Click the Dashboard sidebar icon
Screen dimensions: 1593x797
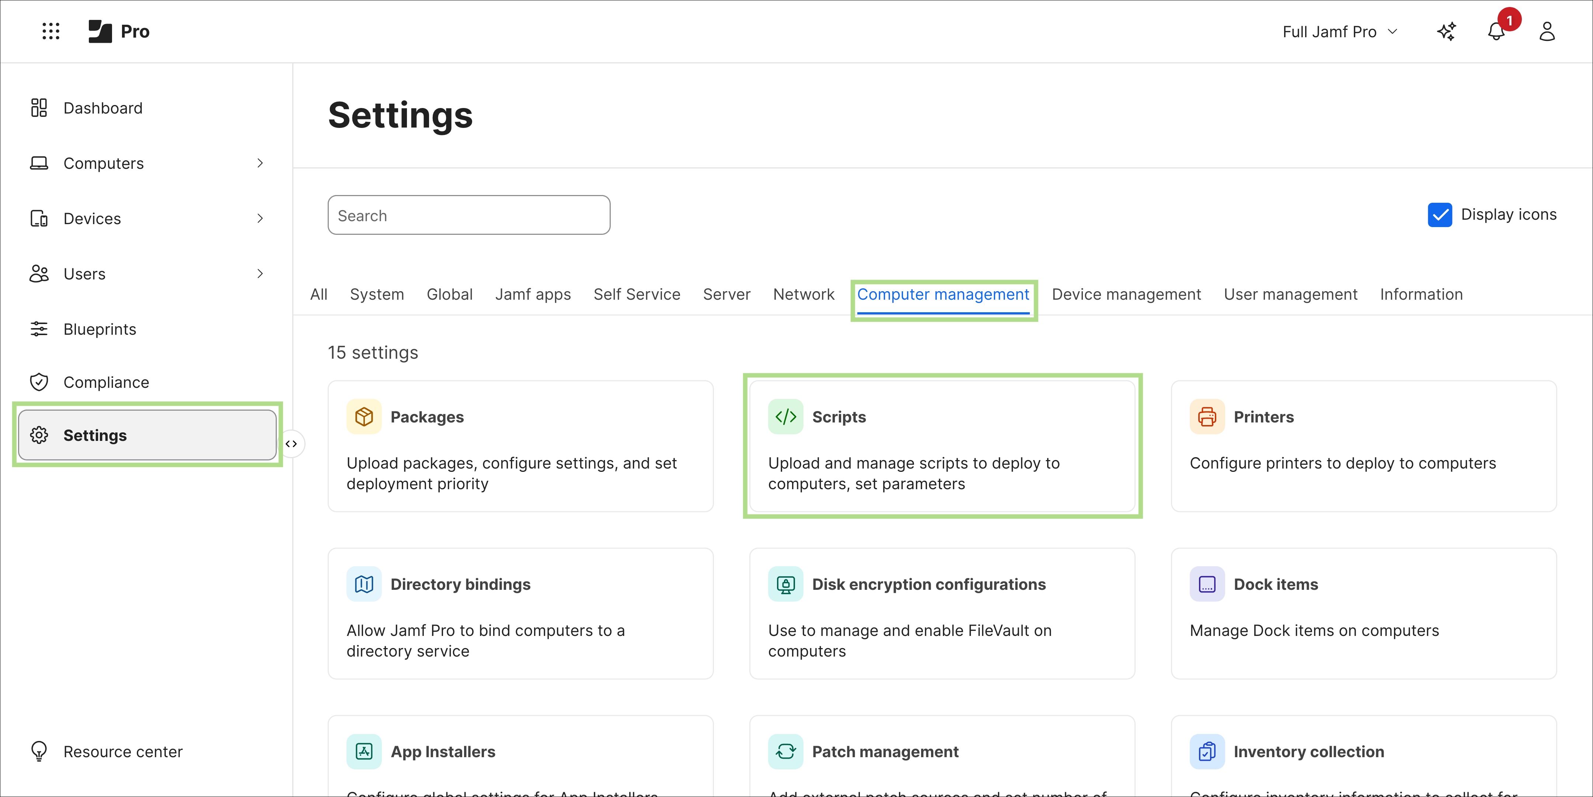(39, 108)
